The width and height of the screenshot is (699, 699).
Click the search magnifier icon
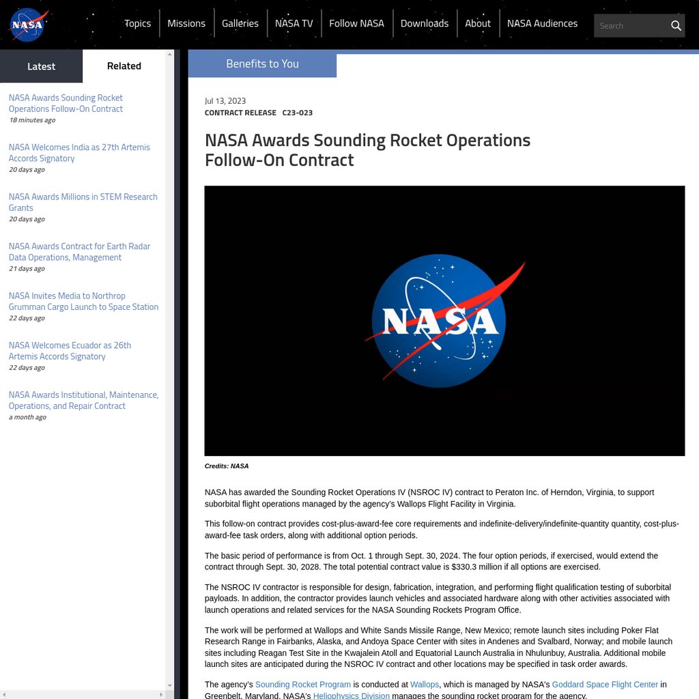point(676,26)
